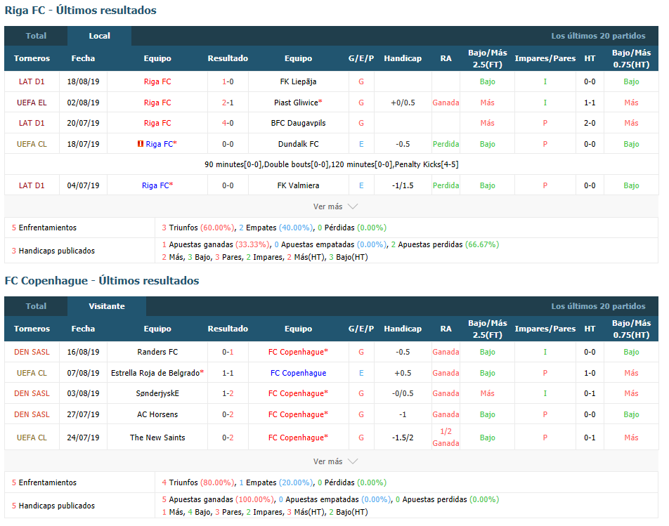Open The New Saints team link

click(157, 438)
